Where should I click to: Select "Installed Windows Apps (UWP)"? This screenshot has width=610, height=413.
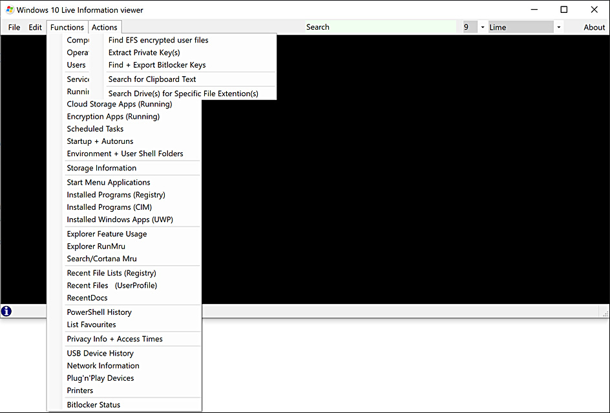click(120, 219)
